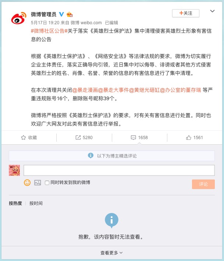Open the post options chevron menu

212,11
